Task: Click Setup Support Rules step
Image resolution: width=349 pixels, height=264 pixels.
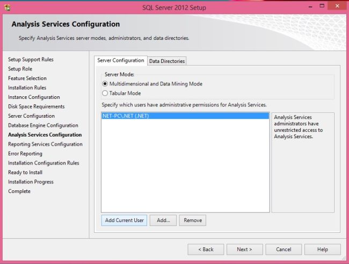Action: [x=31, y=60]
